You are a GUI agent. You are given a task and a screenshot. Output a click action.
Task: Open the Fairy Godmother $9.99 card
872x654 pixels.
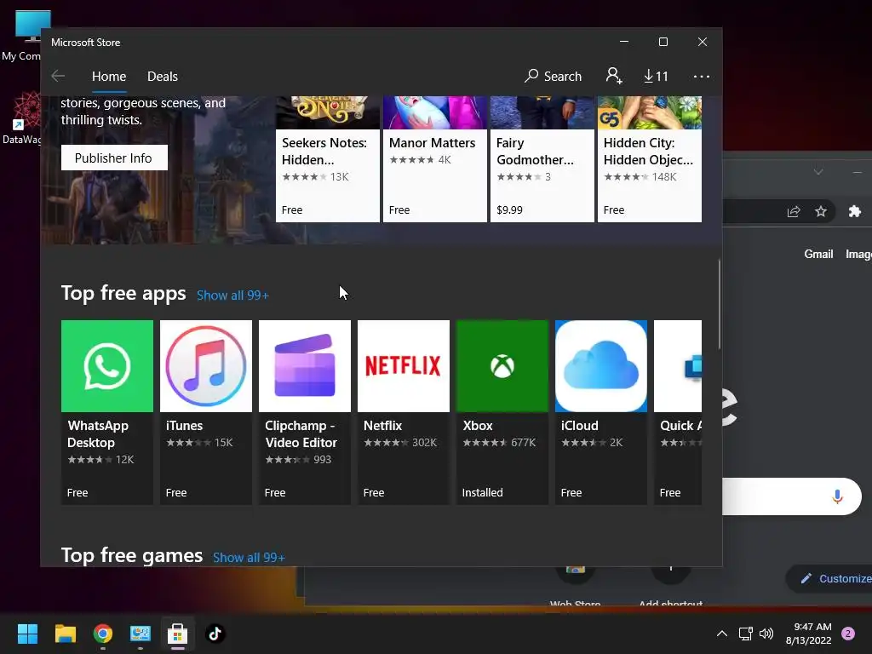pyautogui.click(x=542, y=159)
